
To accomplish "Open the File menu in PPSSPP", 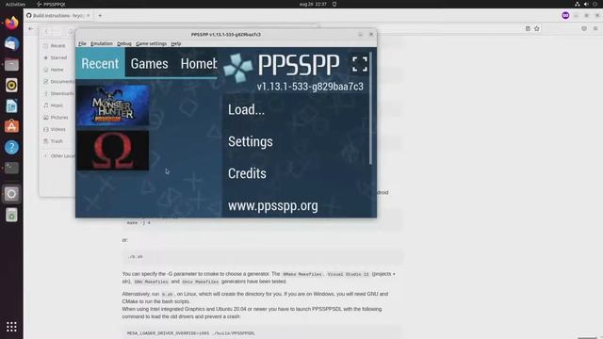I will pos(82,44).
